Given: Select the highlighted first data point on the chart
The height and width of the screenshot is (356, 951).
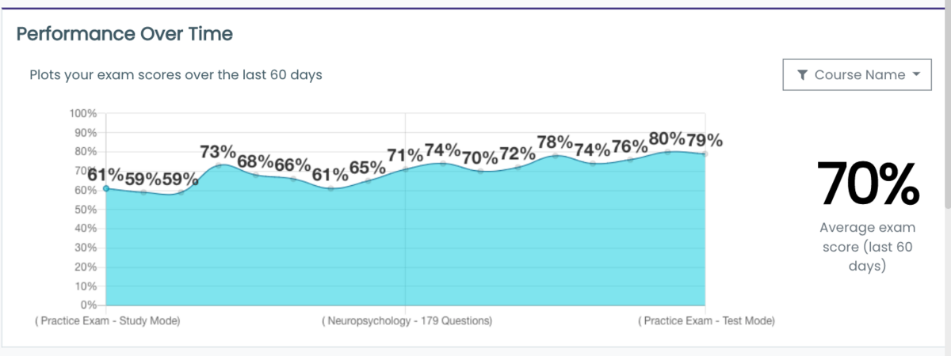Looking at the screenshot, I should coord(106,188).
